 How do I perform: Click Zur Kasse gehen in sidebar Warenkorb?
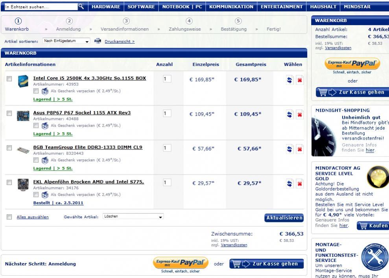(352, 92)
